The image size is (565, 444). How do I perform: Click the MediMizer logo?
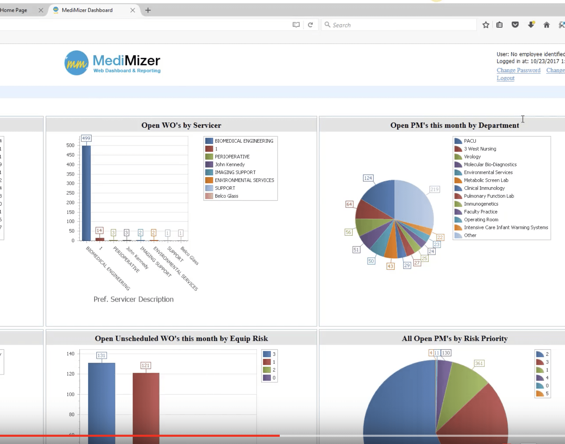[77, 63]
